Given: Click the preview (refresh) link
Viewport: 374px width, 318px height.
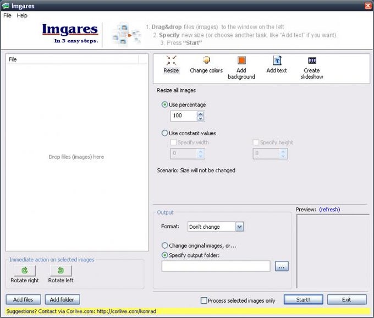Looking at the screenshot, I should tap(329, 210).
